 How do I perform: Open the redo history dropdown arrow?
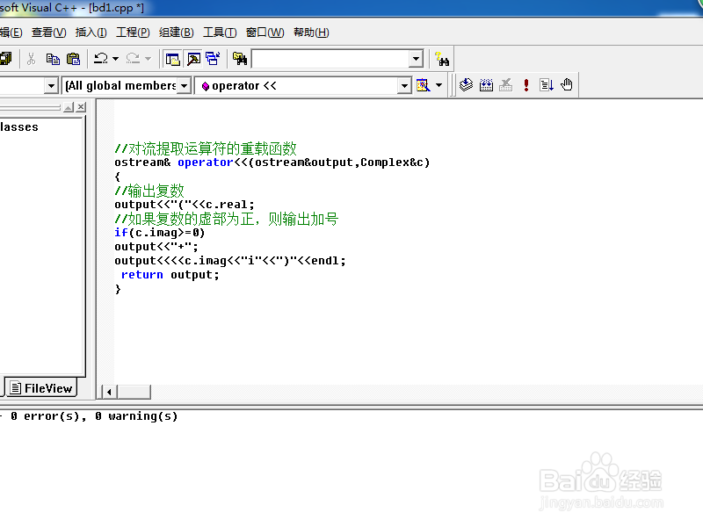[148, 59]
